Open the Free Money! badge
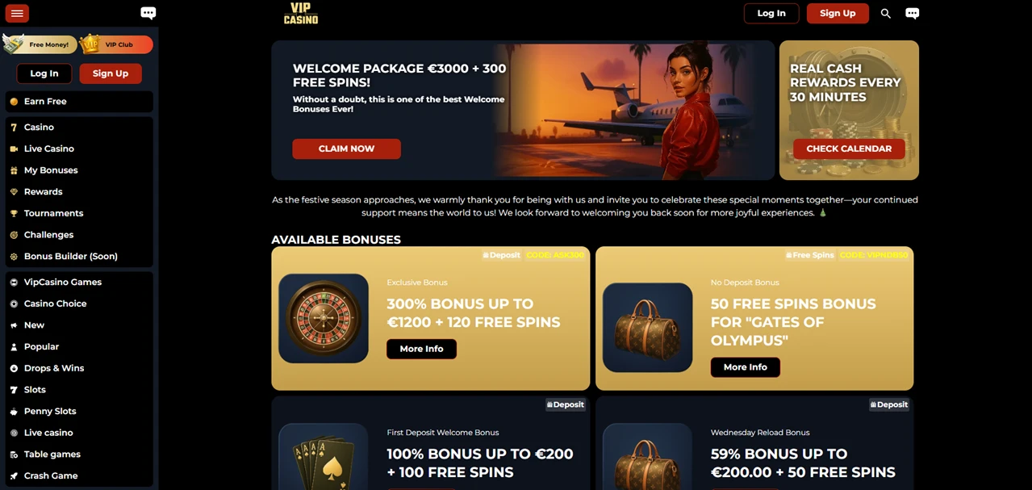This screenshot has width=1032, height=490. pyautogui.click(x=40, y=44)
